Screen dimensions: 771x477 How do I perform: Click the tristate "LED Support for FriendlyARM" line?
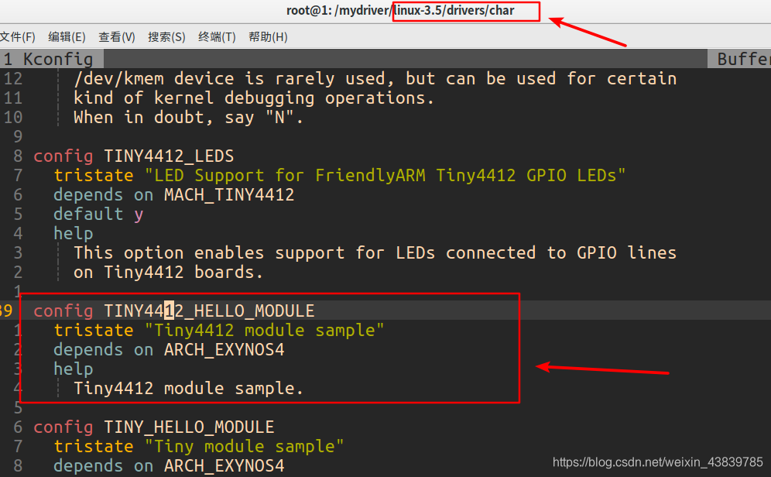coord(339,175)
